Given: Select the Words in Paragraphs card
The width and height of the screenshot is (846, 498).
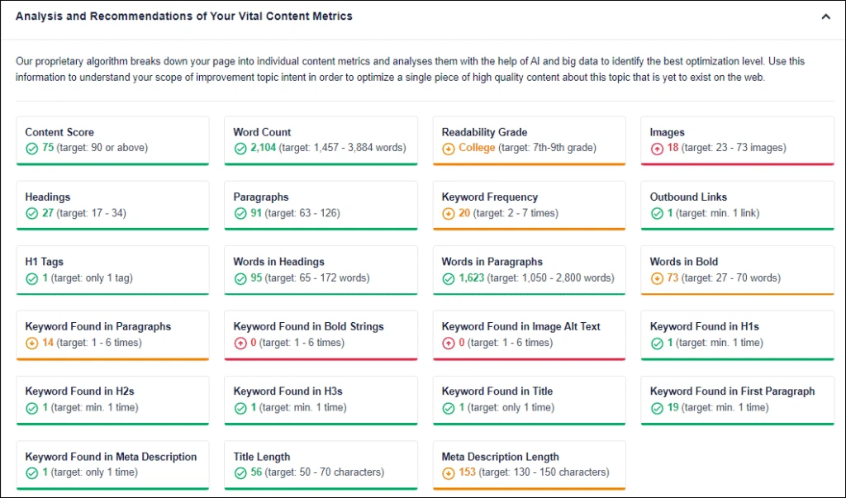Looking at the screenshot, I should point(529,270).
